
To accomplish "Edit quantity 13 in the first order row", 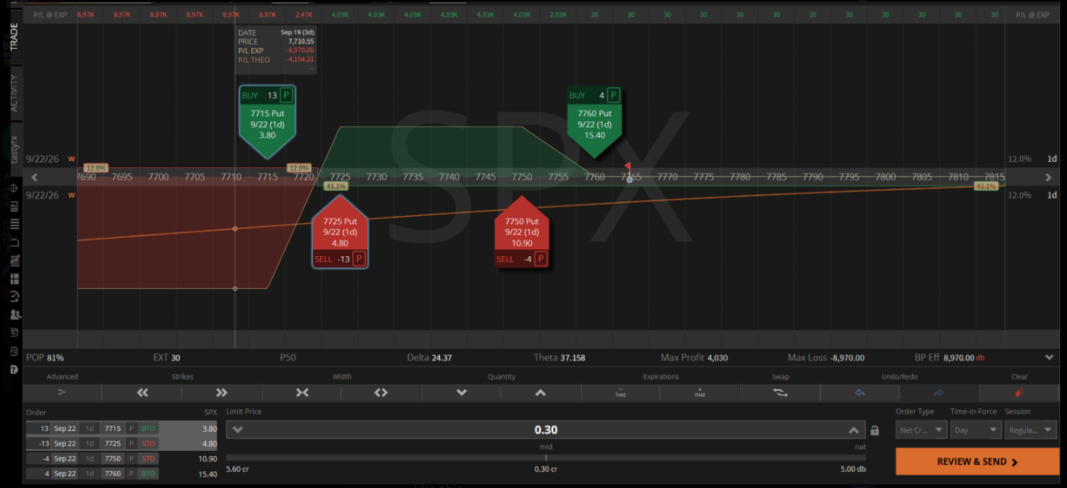I will point(39,429).
